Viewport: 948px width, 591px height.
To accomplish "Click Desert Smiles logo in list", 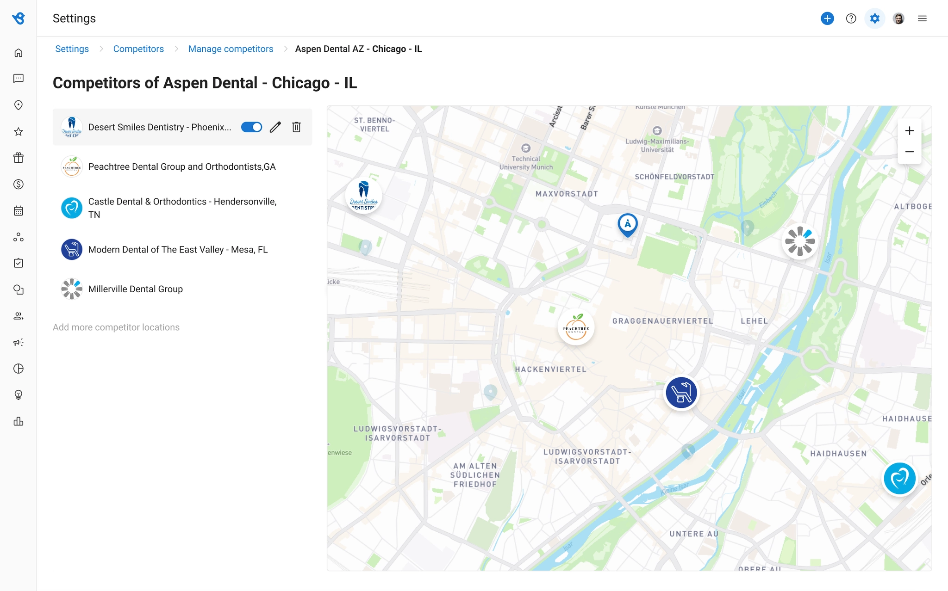I will coord(72,127).
